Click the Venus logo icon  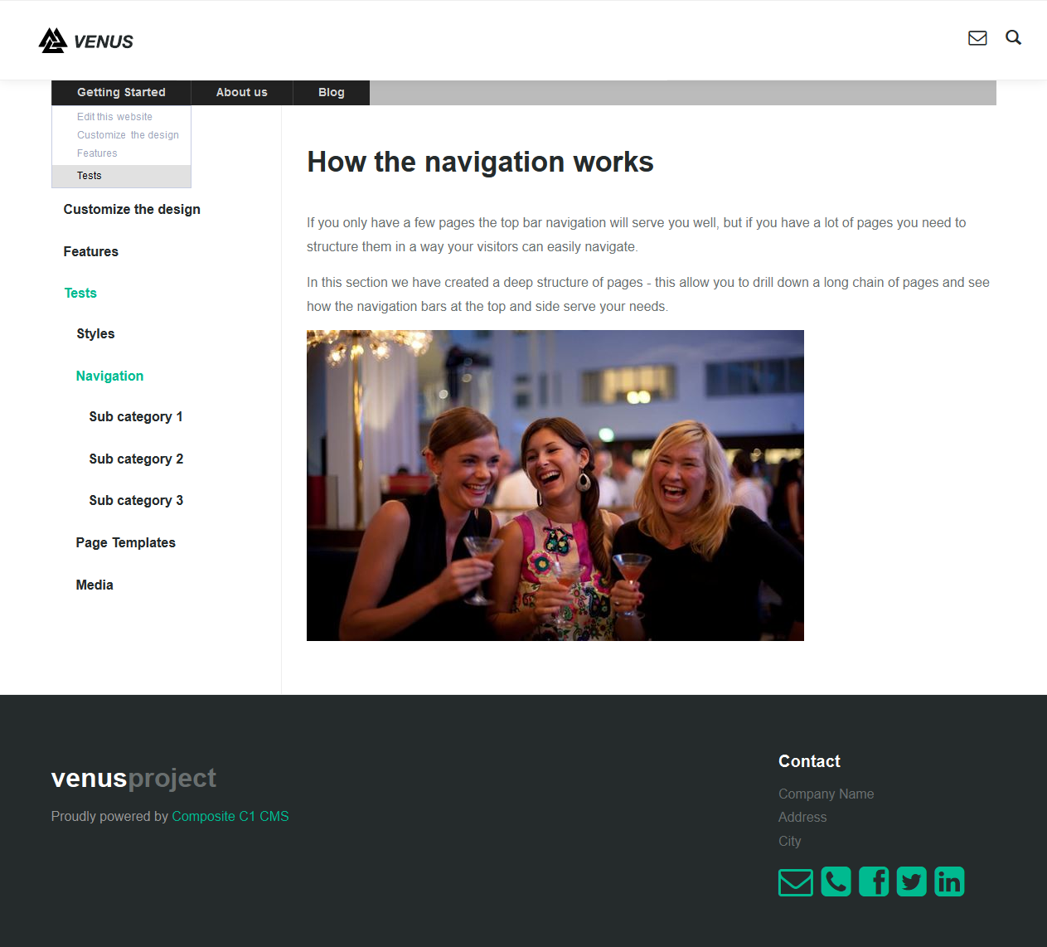[x=53, y=41]
